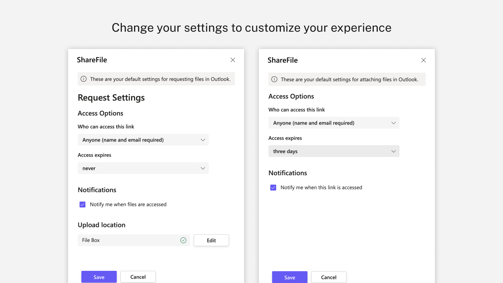Click the File Box upload location field
This screenshot has width=503, height=283.
coord(129,240)
